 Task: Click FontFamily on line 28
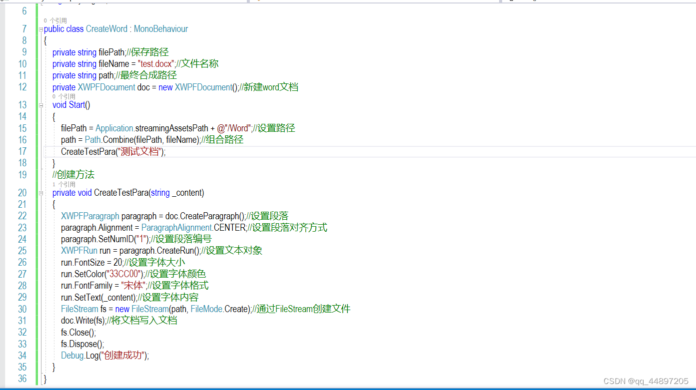[94, 286]
